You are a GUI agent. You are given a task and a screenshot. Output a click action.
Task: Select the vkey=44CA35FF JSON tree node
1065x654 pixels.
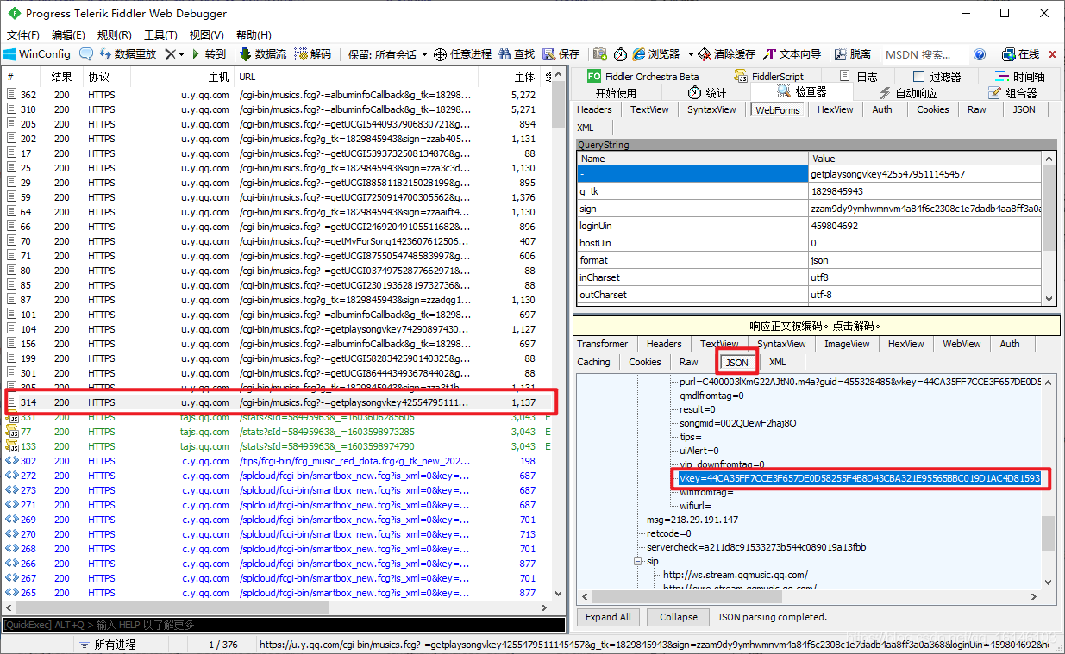[859, 478]
